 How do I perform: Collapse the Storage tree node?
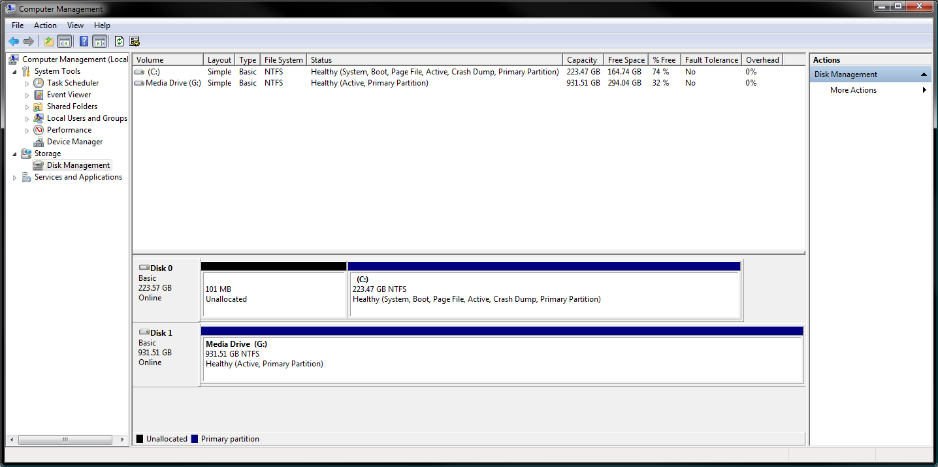(x=15, y=153)
